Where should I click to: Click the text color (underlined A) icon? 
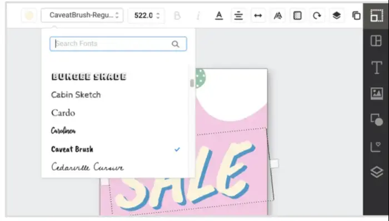219,16
